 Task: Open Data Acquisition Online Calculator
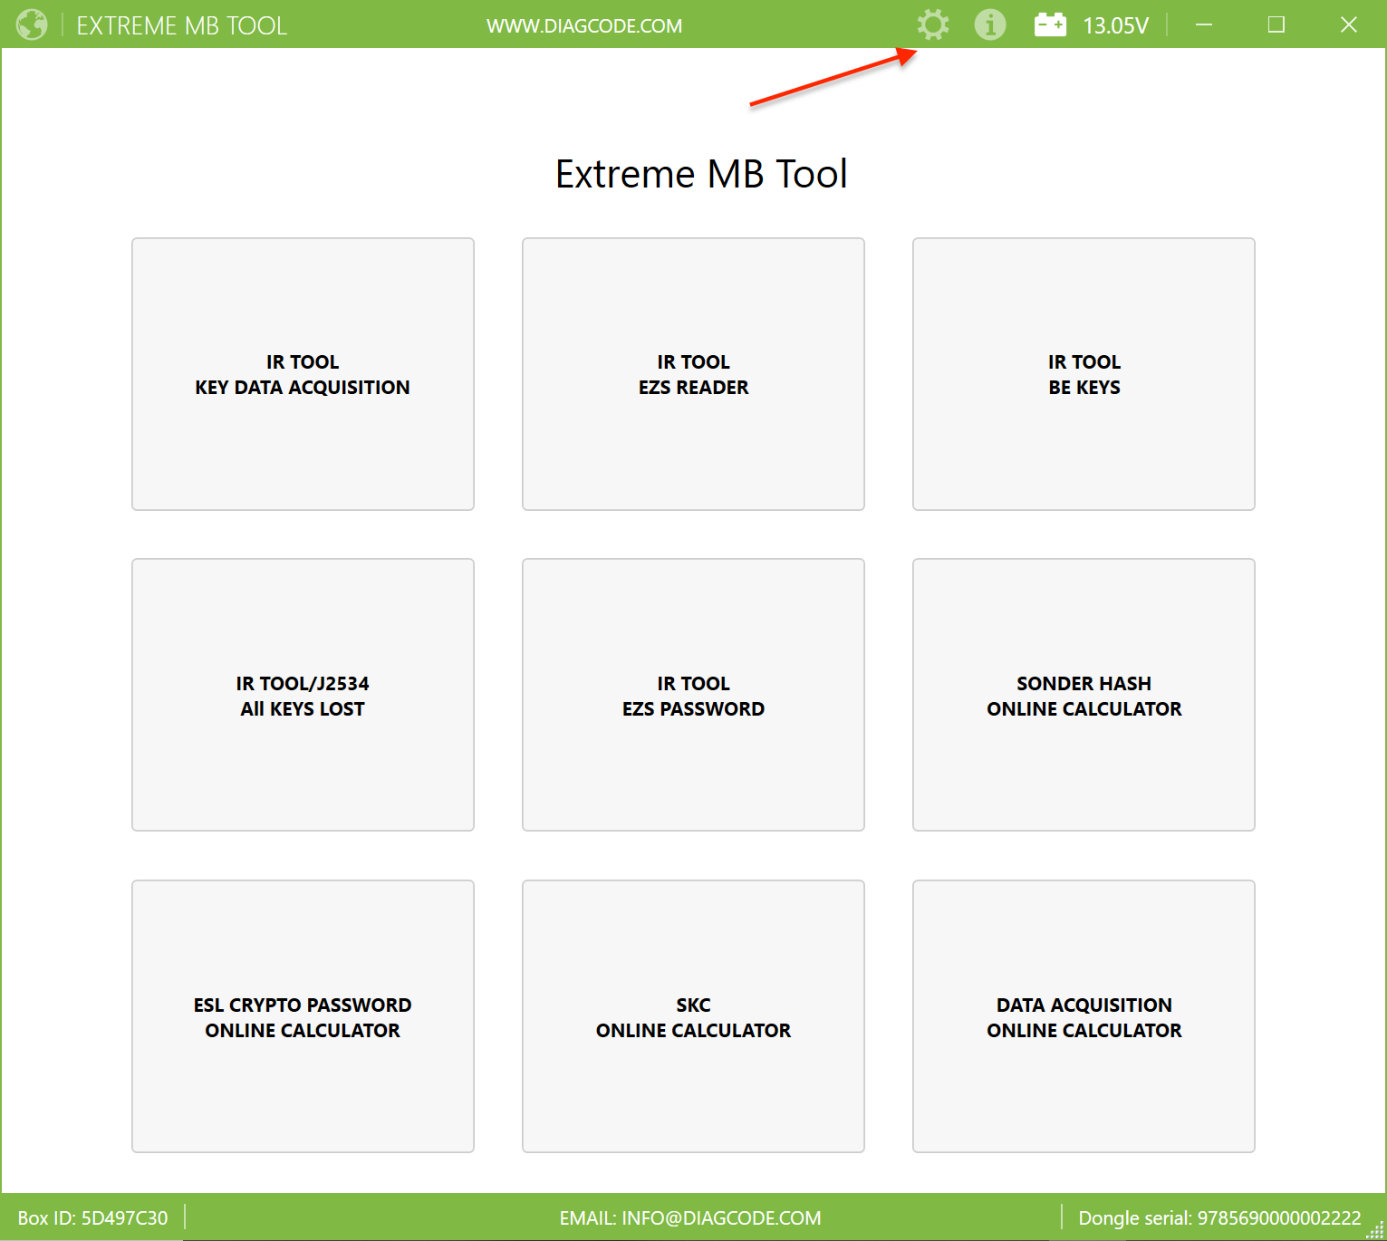1084,1016
